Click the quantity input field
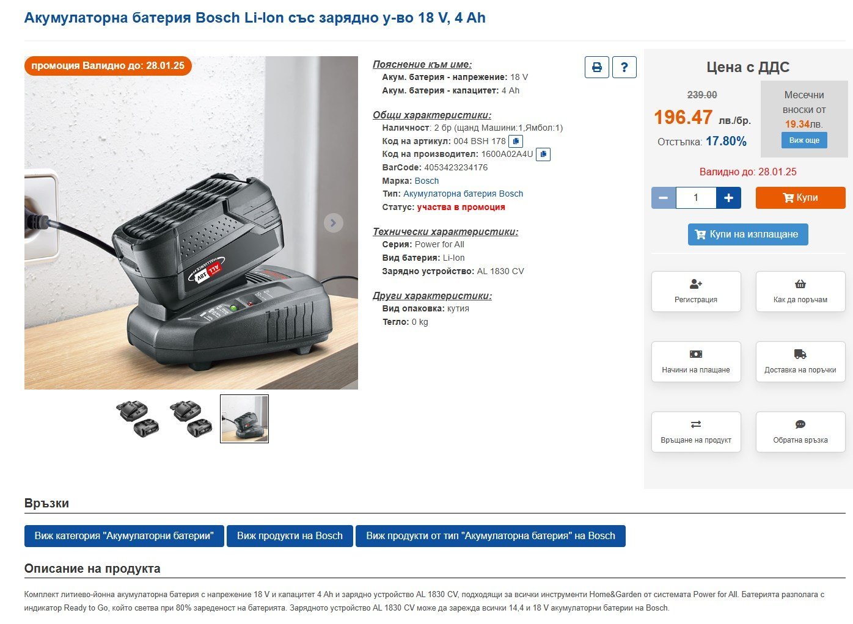The image size is (853, 624). (696, 198)
